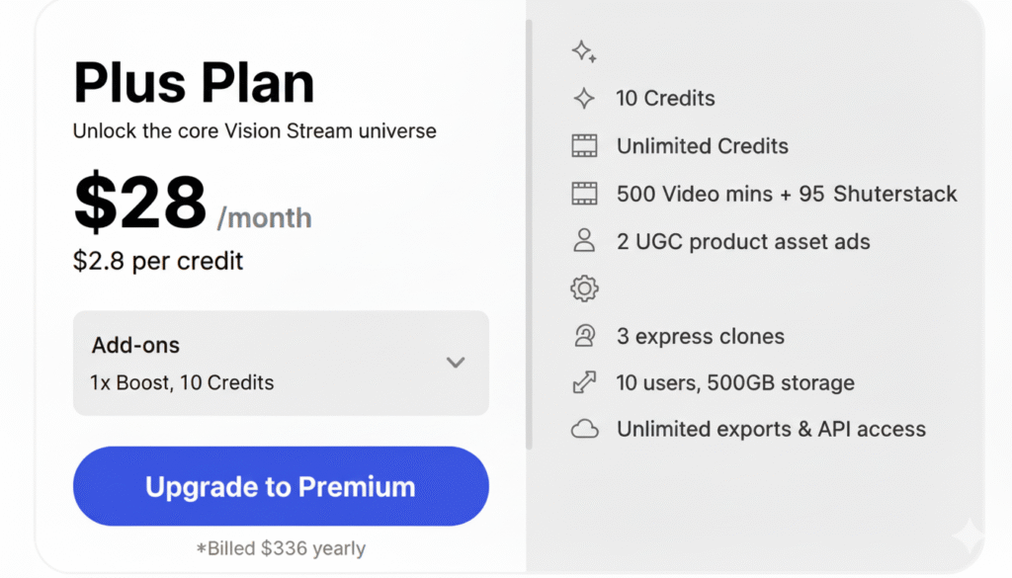The height and width of the screenshot is (578, 1012).
Task: Click the $2.8 per credit text
Action: (158, 261)
